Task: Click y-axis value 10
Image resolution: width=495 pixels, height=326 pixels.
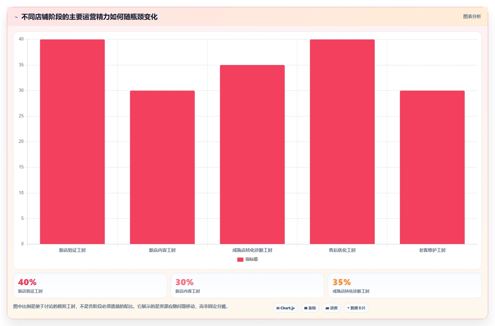Action: click(x=21, y=193)
